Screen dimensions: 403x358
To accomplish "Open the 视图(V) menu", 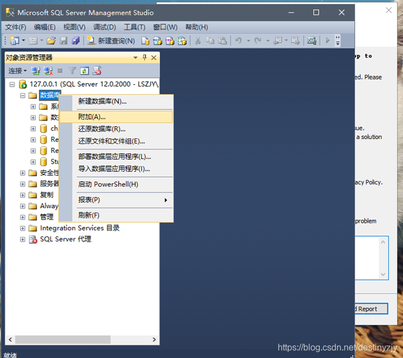I will pos(74,27).
